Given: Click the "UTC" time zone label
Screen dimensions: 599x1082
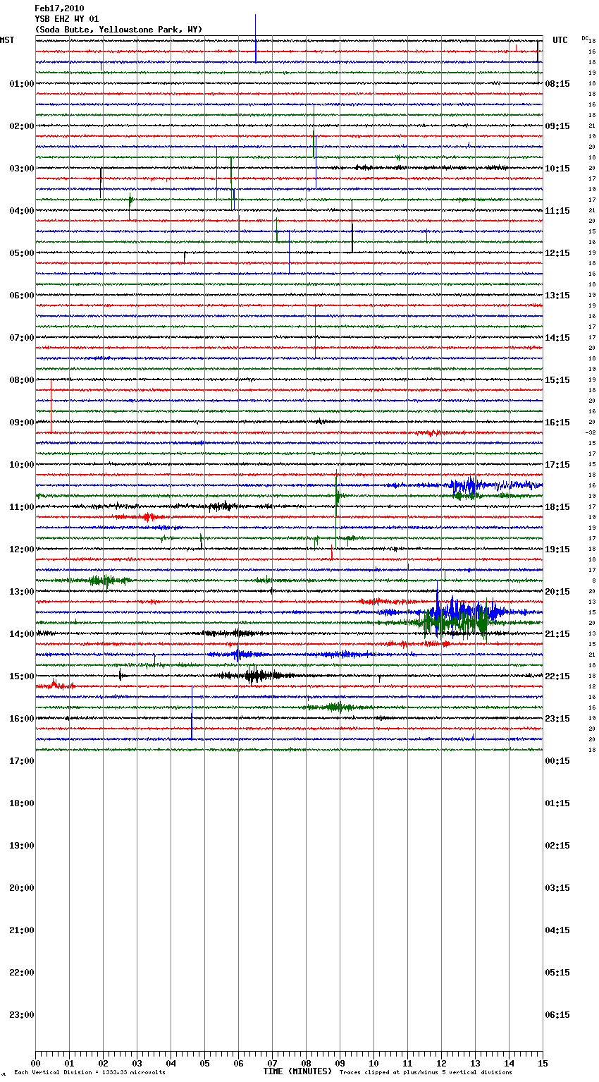Looking at the screenshot, I should tap(560, 40).
